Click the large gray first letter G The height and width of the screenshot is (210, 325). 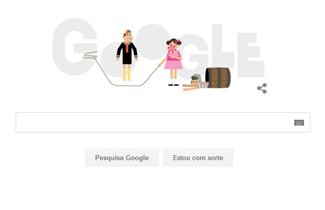click(x=74, y=47)
